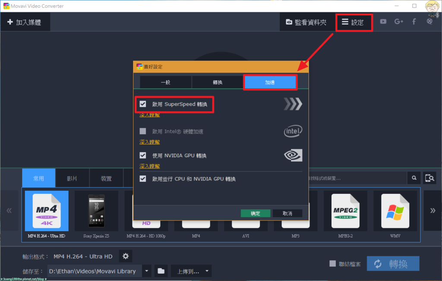Open 深入瞭解 link under SuperSpeed

click(x=150, y=115)
